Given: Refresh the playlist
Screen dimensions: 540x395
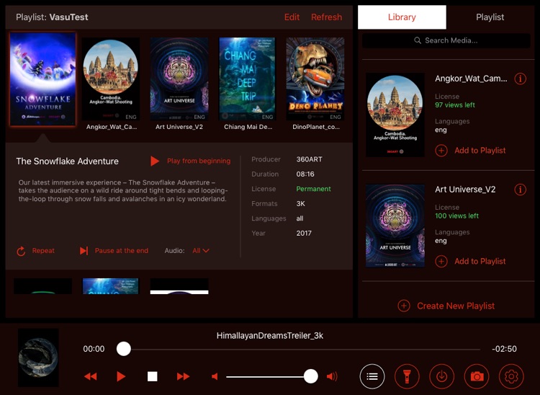Looking at the screenshot, I should [x=326, y=17].
